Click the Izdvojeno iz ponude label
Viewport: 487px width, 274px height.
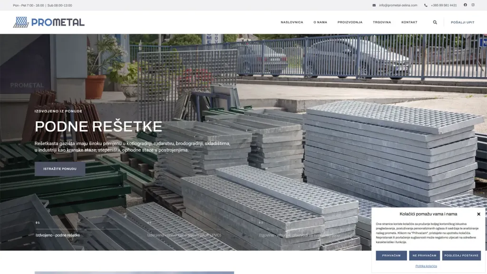pyautogui.click(x=58, y=111)
